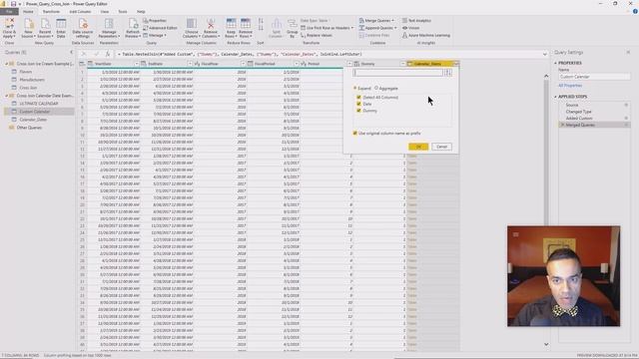The height and width of the screenshot is (359, 639).
Task: Click OK in the expand popup
Action: (418, 147)
